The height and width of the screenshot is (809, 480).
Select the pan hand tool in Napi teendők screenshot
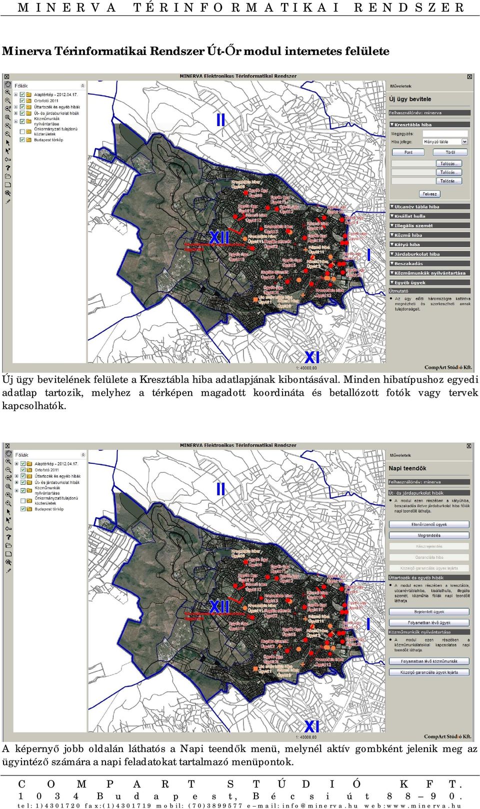[8, 454]
